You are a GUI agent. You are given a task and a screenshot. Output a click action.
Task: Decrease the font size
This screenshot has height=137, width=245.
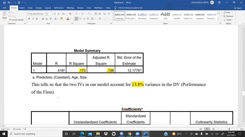tap(59, 14)
